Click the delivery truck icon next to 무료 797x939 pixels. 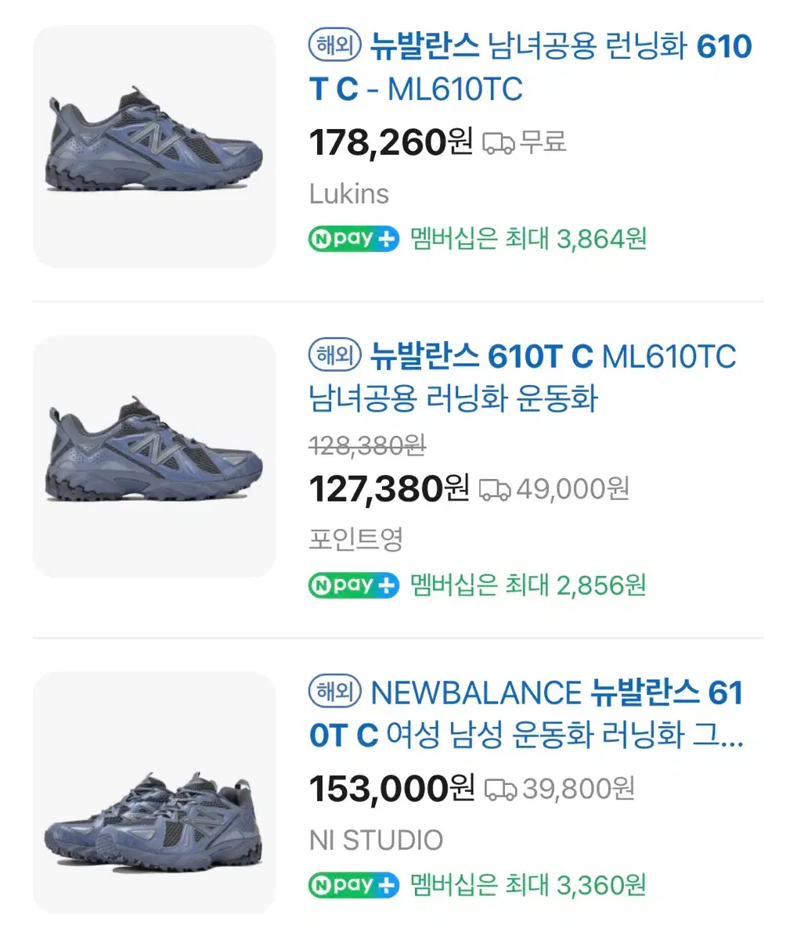498,143
